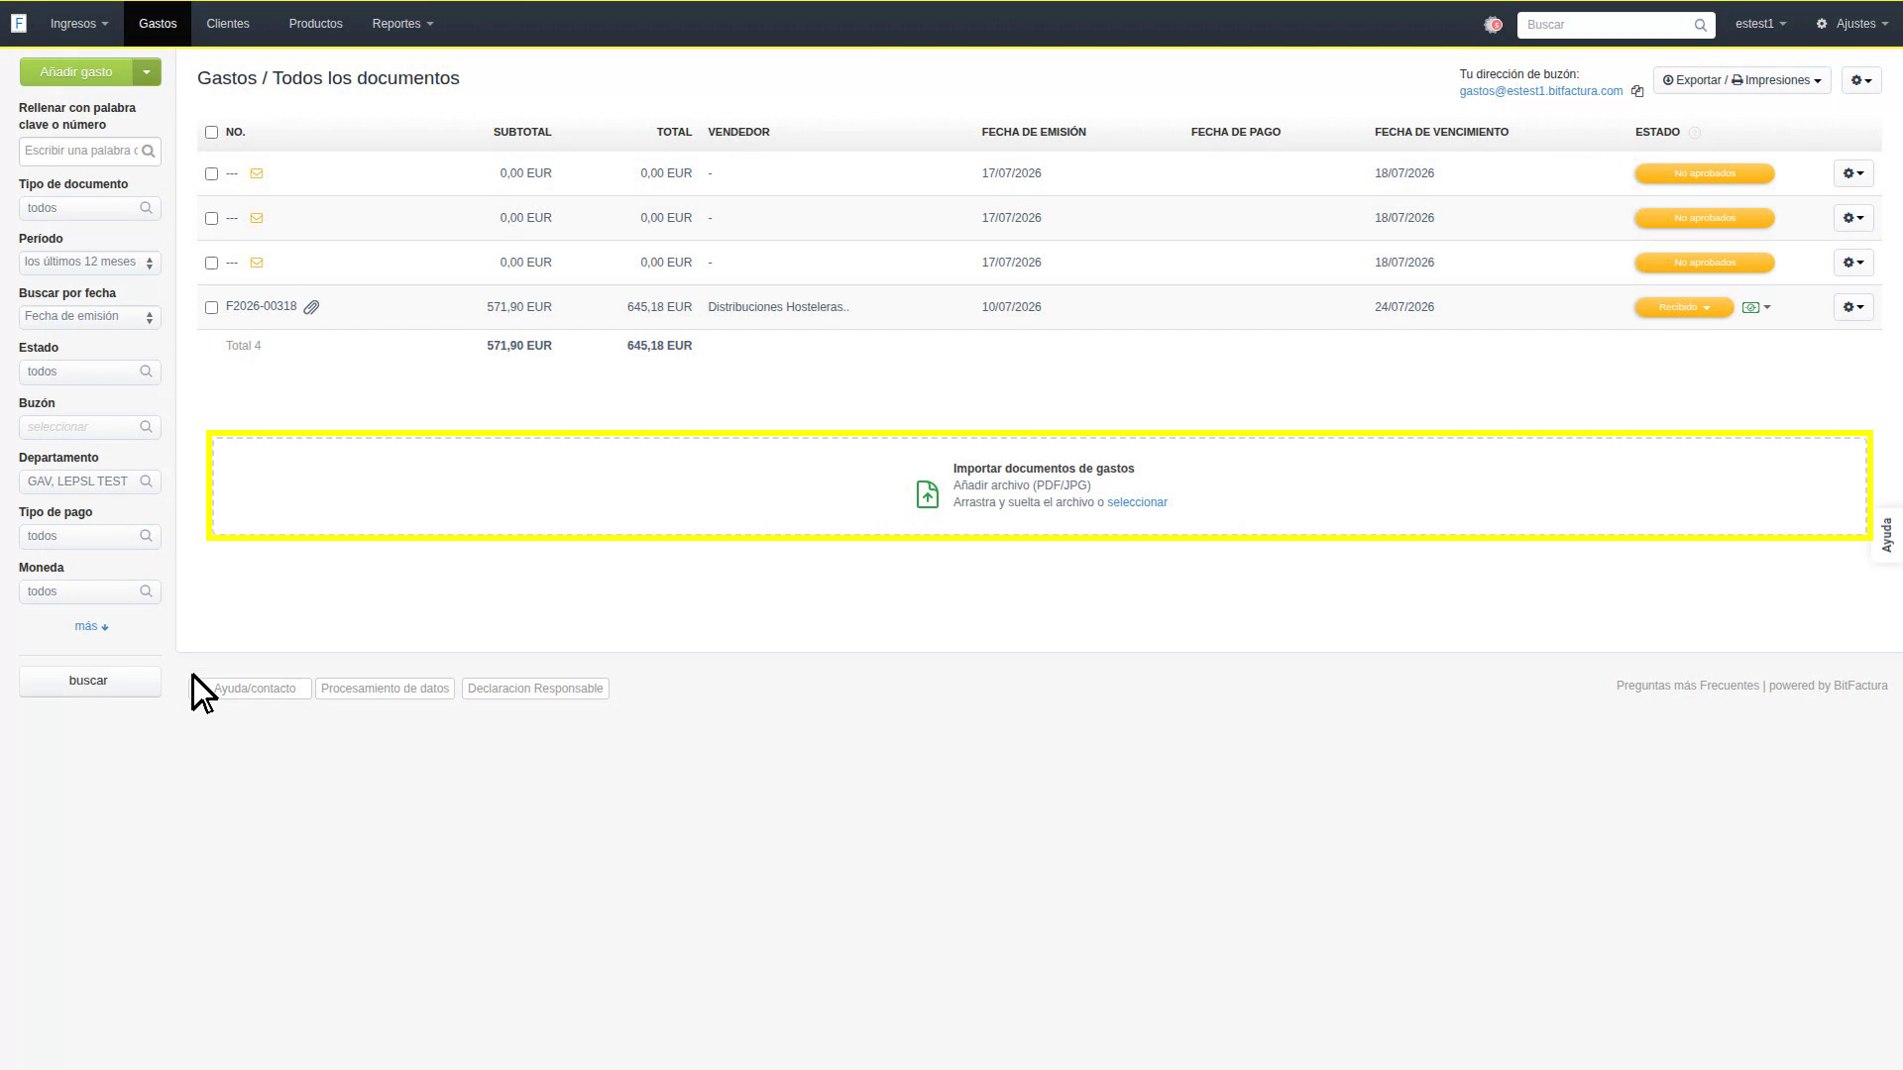Screen dimensions: 1903x1070
Task: Sort by FECHA DE EMISIÓN column
Action: [1034, 132]
